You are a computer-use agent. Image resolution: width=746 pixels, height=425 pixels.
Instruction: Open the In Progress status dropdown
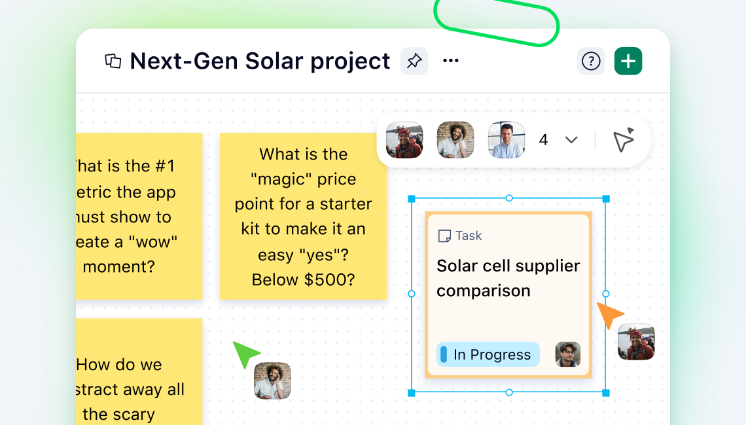click(x=488, y=354)
